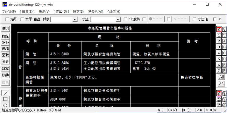The height and width of the screenshot is (113, 227).
Task: Select the line drawing tool
Action: (5, 93)
